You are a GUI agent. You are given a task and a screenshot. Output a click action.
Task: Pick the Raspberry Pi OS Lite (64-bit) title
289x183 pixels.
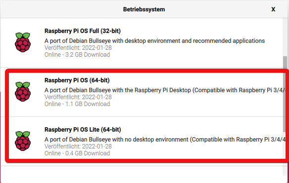click(x=83, y=130)
